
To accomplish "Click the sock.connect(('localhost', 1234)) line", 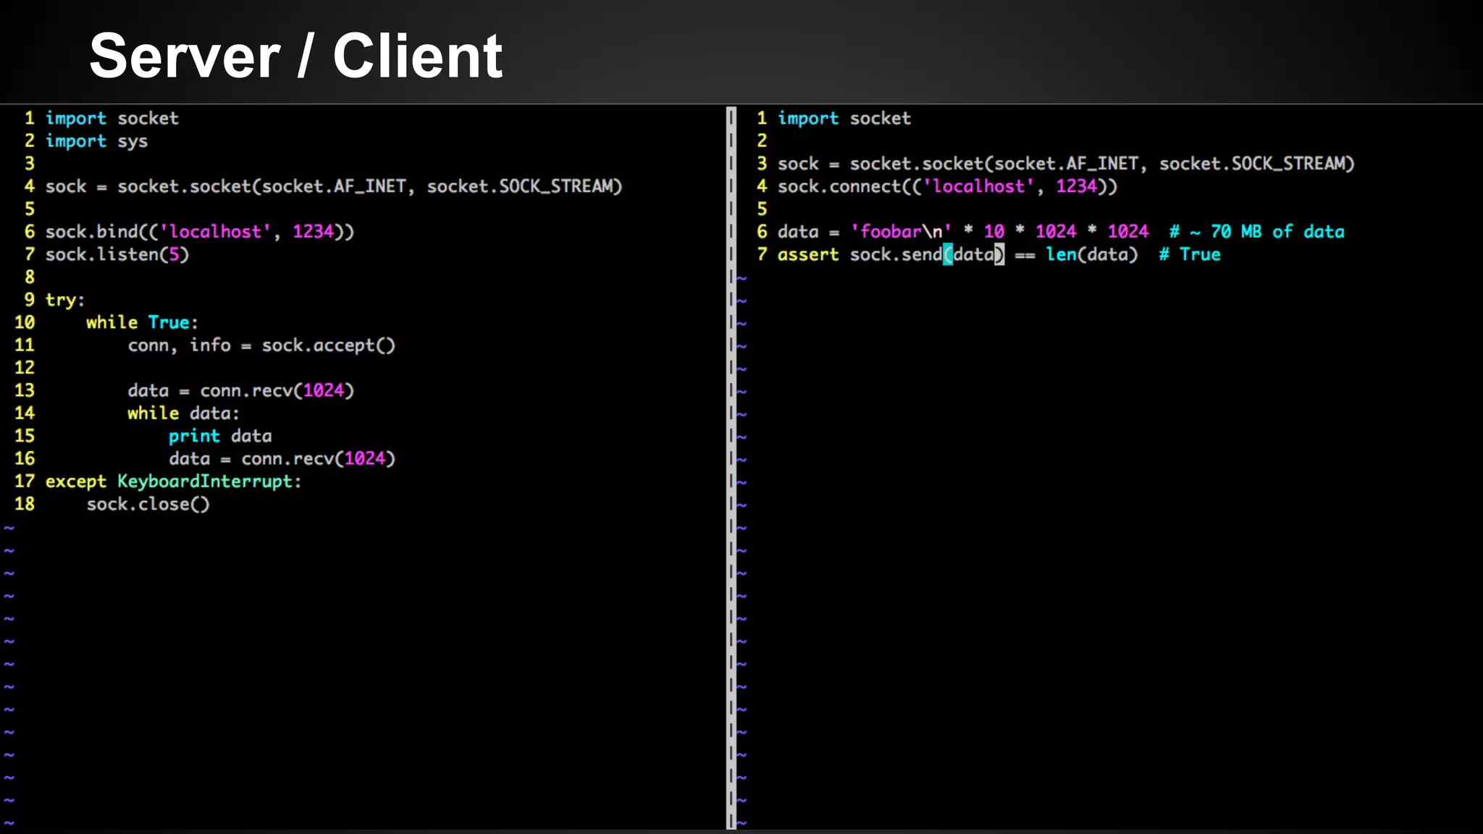I will [x=948, y=186].
